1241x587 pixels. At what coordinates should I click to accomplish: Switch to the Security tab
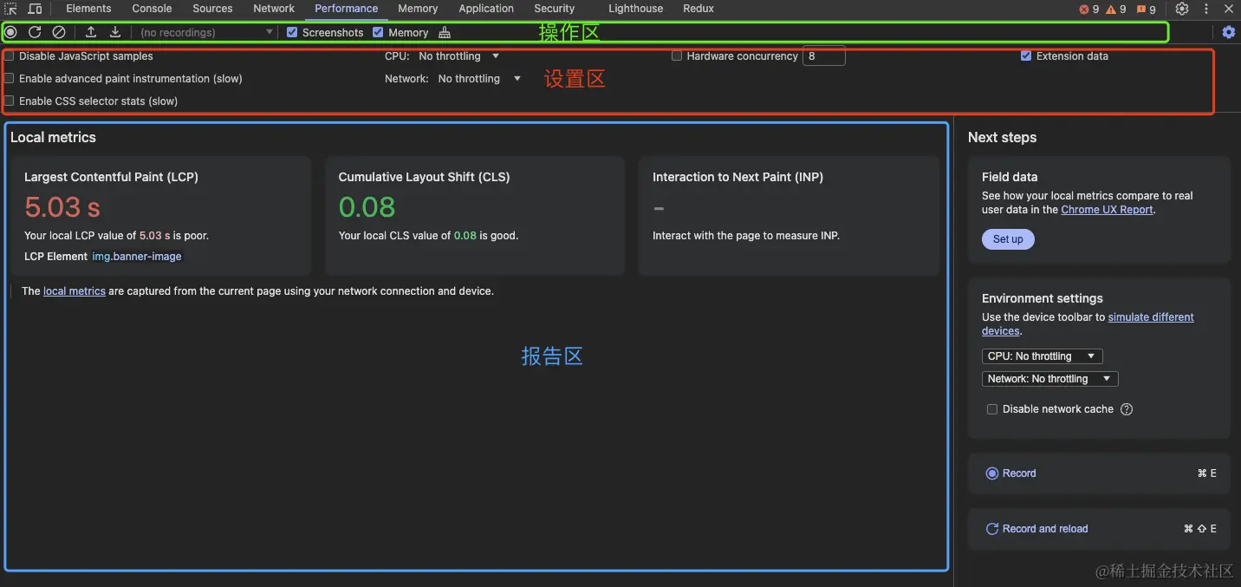click(x=554, y=9)
